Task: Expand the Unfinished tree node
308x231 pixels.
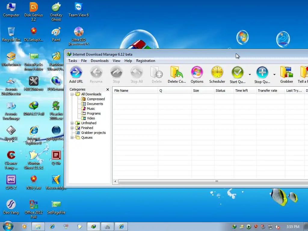Action: (x=72, y=123)
